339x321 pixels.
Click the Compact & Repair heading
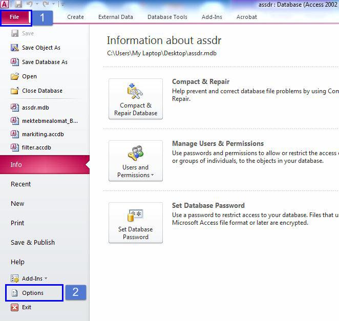tap(201, 81)
